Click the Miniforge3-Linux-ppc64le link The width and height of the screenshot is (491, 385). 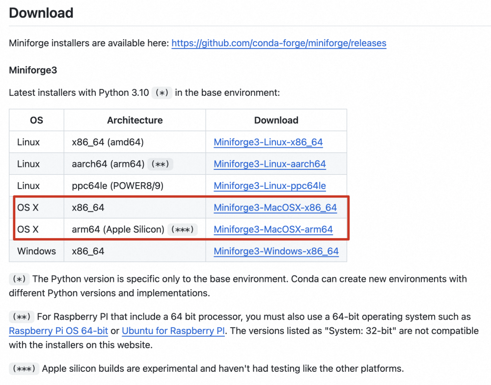(x=270, y=186)
